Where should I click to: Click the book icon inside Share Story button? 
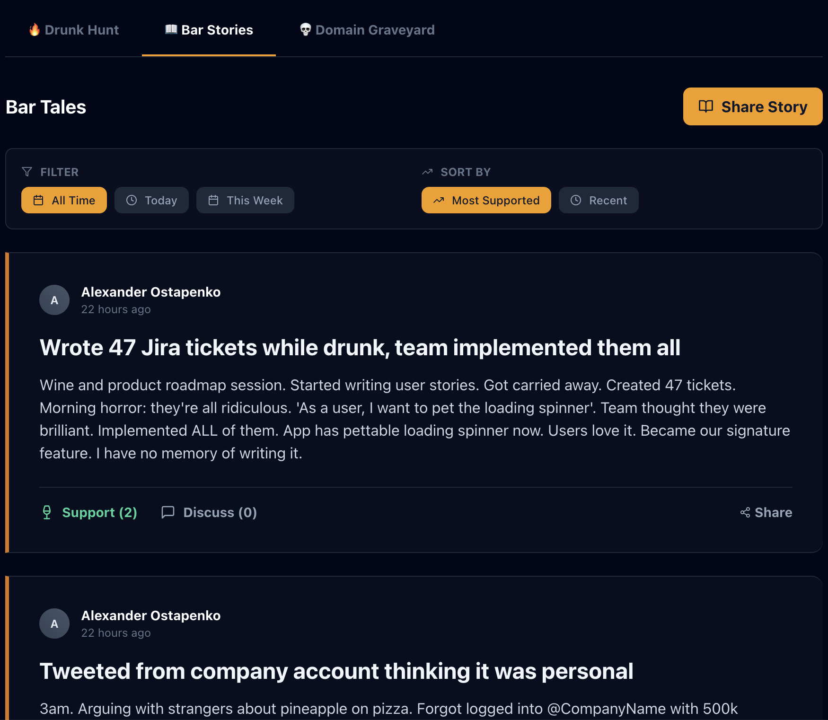pos(705,106)
